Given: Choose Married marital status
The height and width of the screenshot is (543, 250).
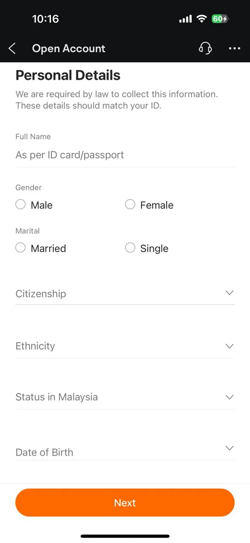Looking at the screenshot, I should (41, 248).
